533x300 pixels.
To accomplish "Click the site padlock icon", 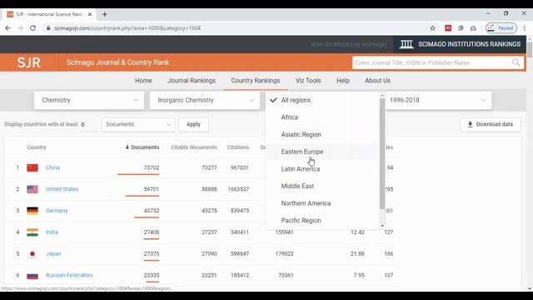I will [48, 28].
